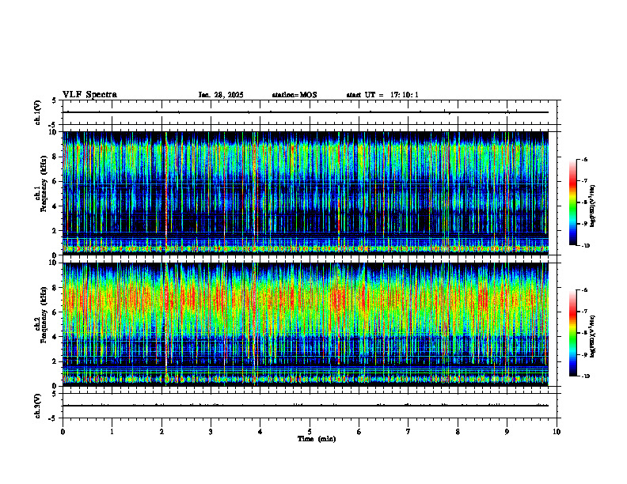Viewport: 627px width, 484px height.
Task: Click the time axis tick label "8"
Action: (458, 432)
